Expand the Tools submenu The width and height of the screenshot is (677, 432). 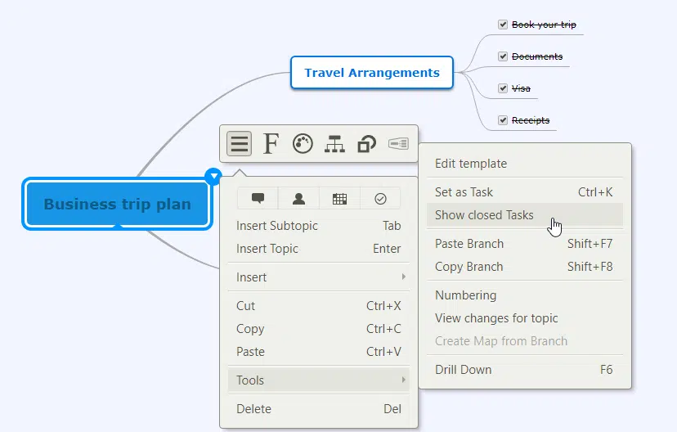point(319,380)
